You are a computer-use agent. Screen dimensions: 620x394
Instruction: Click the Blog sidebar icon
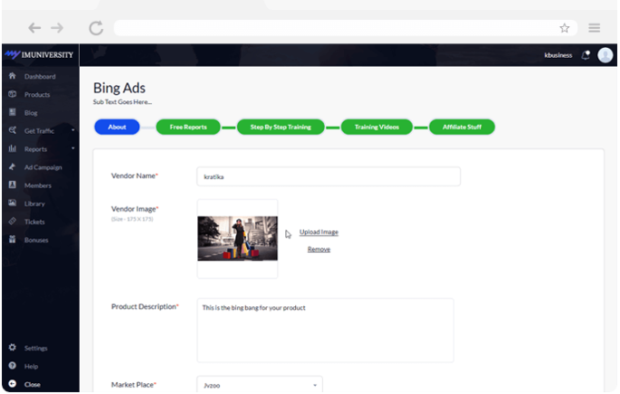pyautogui.click(x=13, y=112)
